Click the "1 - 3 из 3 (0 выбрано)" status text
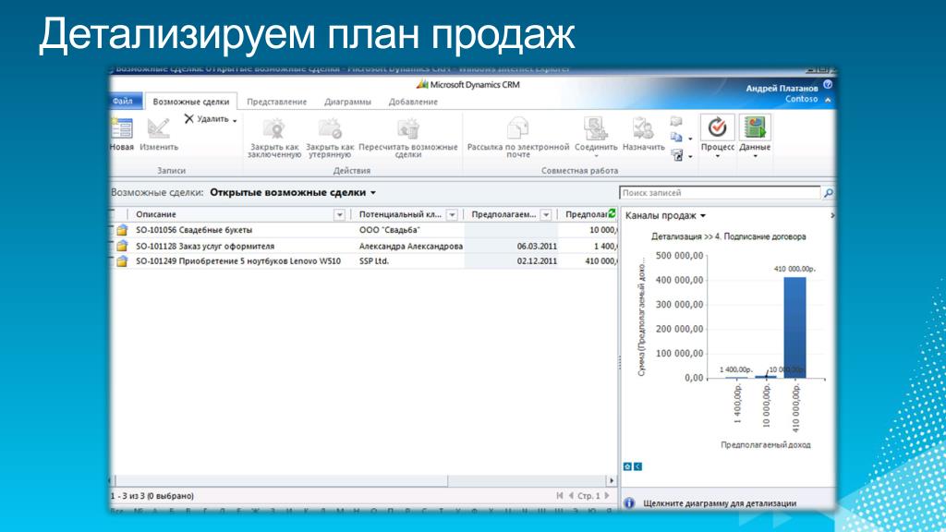This screenshot has width=946, height=532. coord(152,495)
